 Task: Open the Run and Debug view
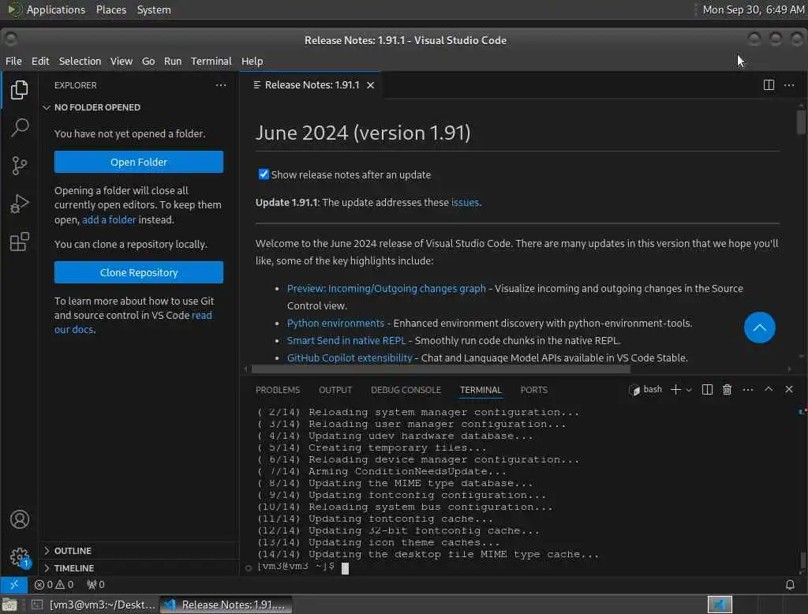pyautogui.click(x=19, y=204)
